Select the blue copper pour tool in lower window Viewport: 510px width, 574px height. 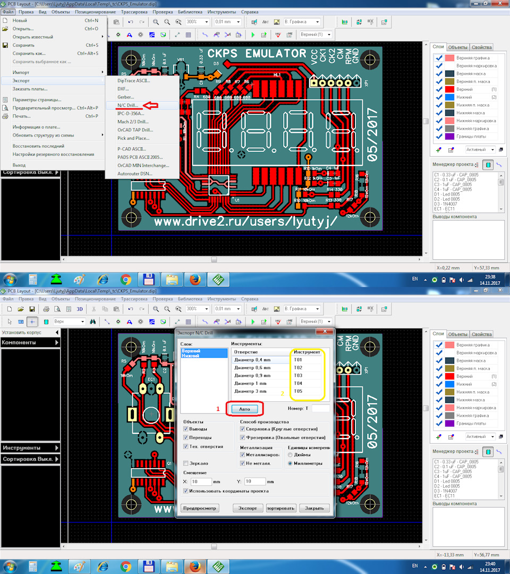coord(152,322)
